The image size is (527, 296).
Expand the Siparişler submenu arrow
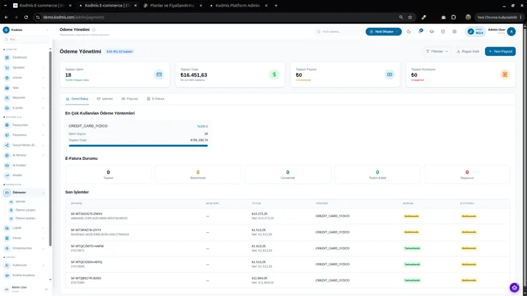point(43,68)
